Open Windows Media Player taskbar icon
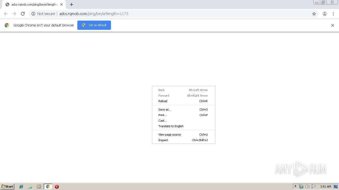The width and height of the screenshot is (339, 190). pyautogui.click(x=39, y=187)
